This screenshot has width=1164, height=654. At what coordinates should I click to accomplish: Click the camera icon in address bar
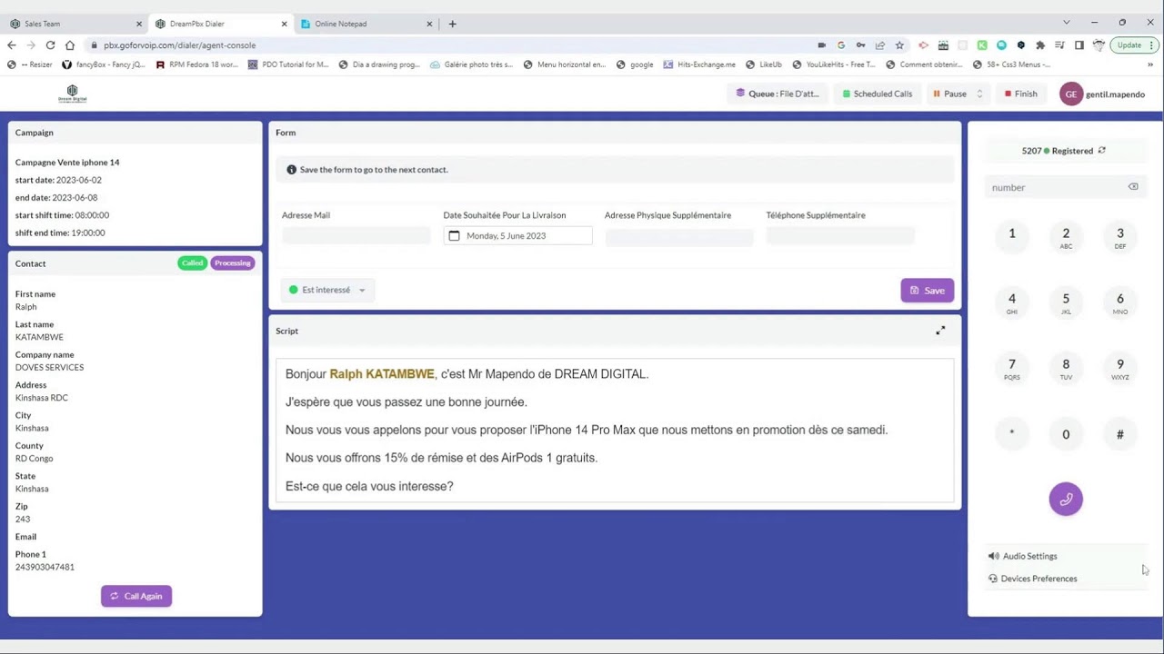[x=822, y=45]
